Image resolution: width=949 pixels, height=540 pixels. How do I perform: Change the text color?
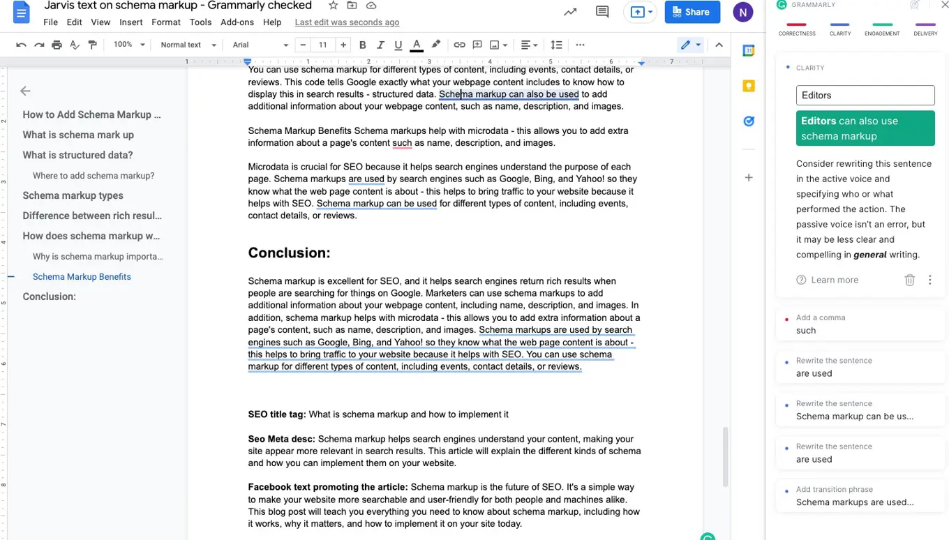417,45
